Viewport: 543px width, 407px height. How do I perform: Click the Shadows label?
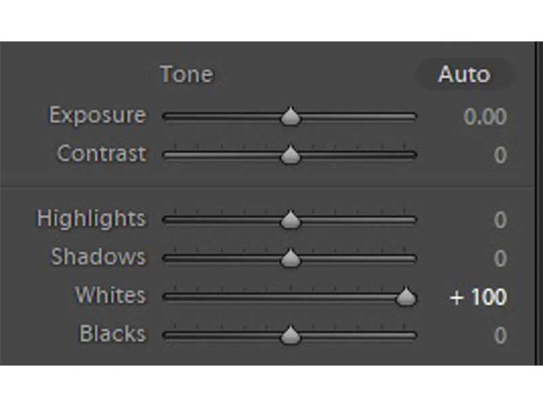pyautogui.click(x=98, y=257)
